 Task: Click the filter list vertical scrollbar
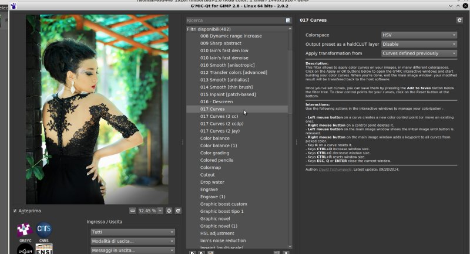[x=290, y=82]
